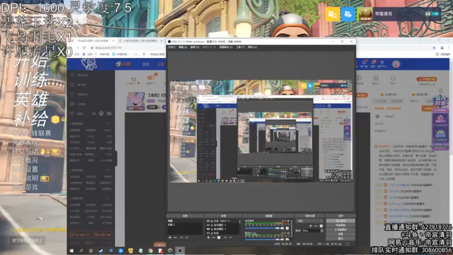
Task: Open Windows taskbar search
Action: (81, 250)
